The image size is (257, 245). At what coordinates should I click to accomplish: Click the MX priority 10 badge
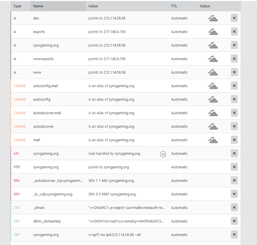163,154
